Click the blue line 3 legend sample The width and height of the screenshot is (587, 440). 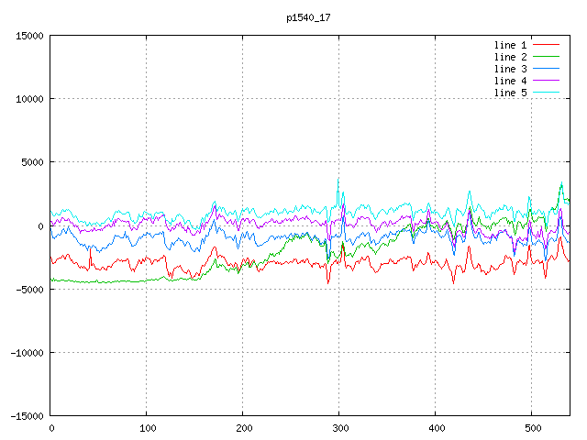pyautogui.click(x=546, y=69)
